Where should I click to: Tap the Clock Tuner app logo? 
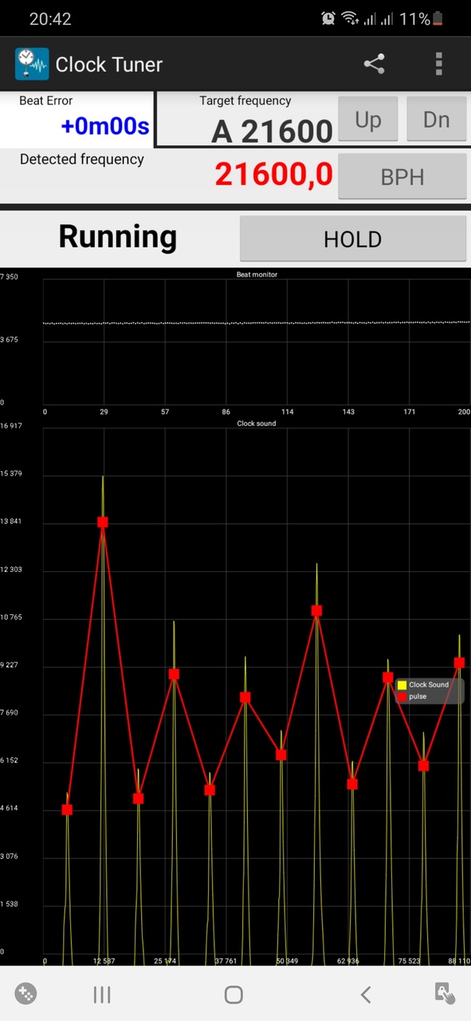(32, 64)
